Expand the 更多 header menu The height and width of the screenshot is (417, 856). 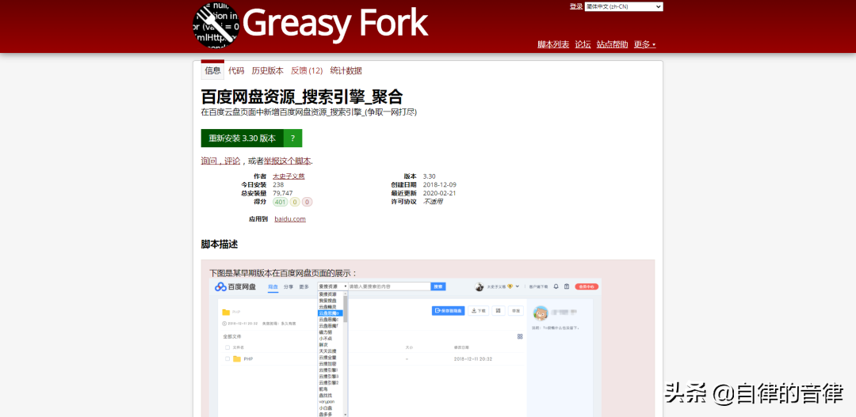pos(644,44)
